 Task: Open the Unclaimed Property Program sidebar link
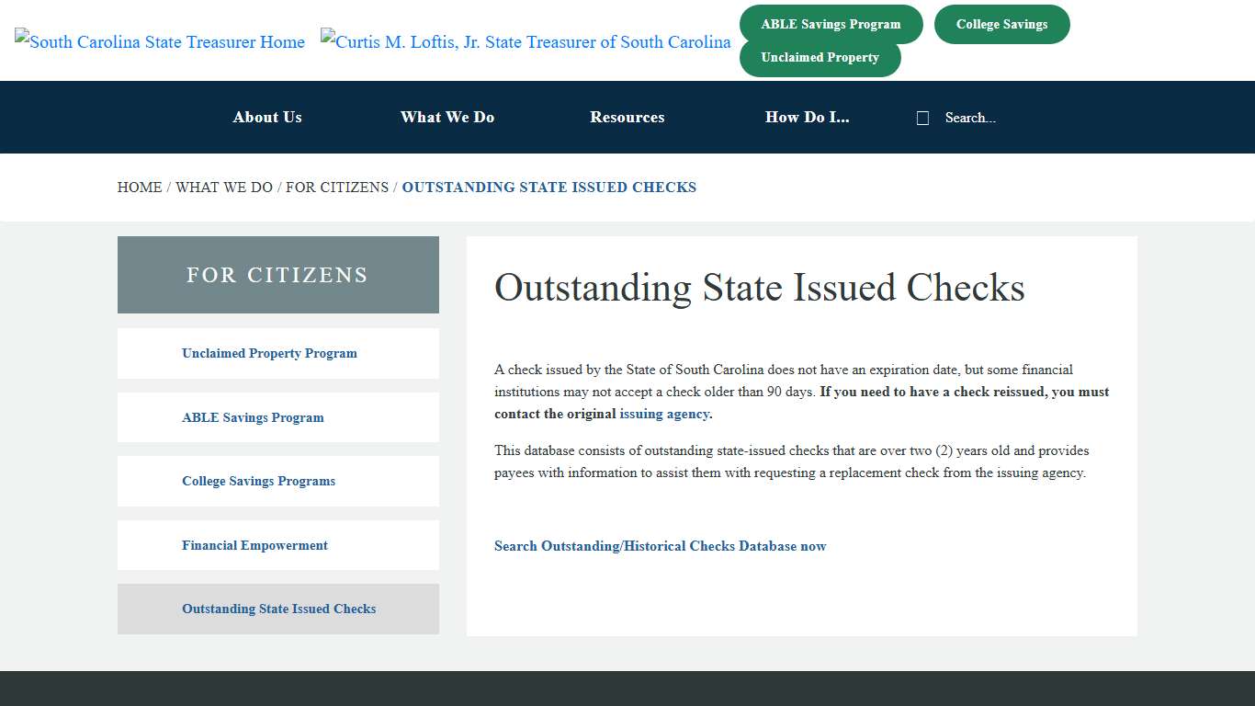(x=269, y=353)
